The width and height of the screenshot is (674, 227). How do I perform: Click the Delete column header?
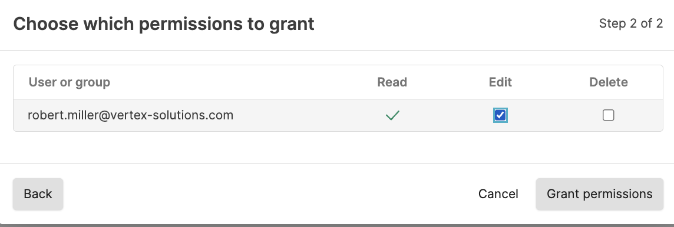pos(609,82)
